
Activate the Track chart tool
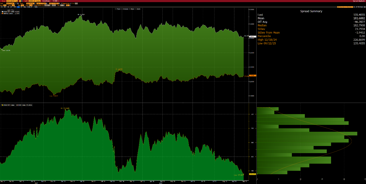pos(118,9)
